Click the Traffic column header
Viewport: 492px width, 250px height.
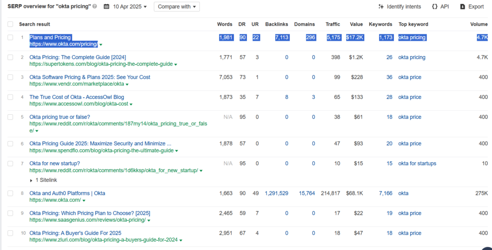(x=332, y=24)
